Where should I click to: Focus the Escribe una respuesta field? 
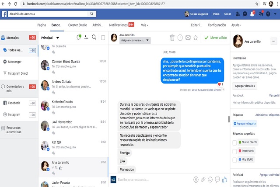click(x=154, y=180)
